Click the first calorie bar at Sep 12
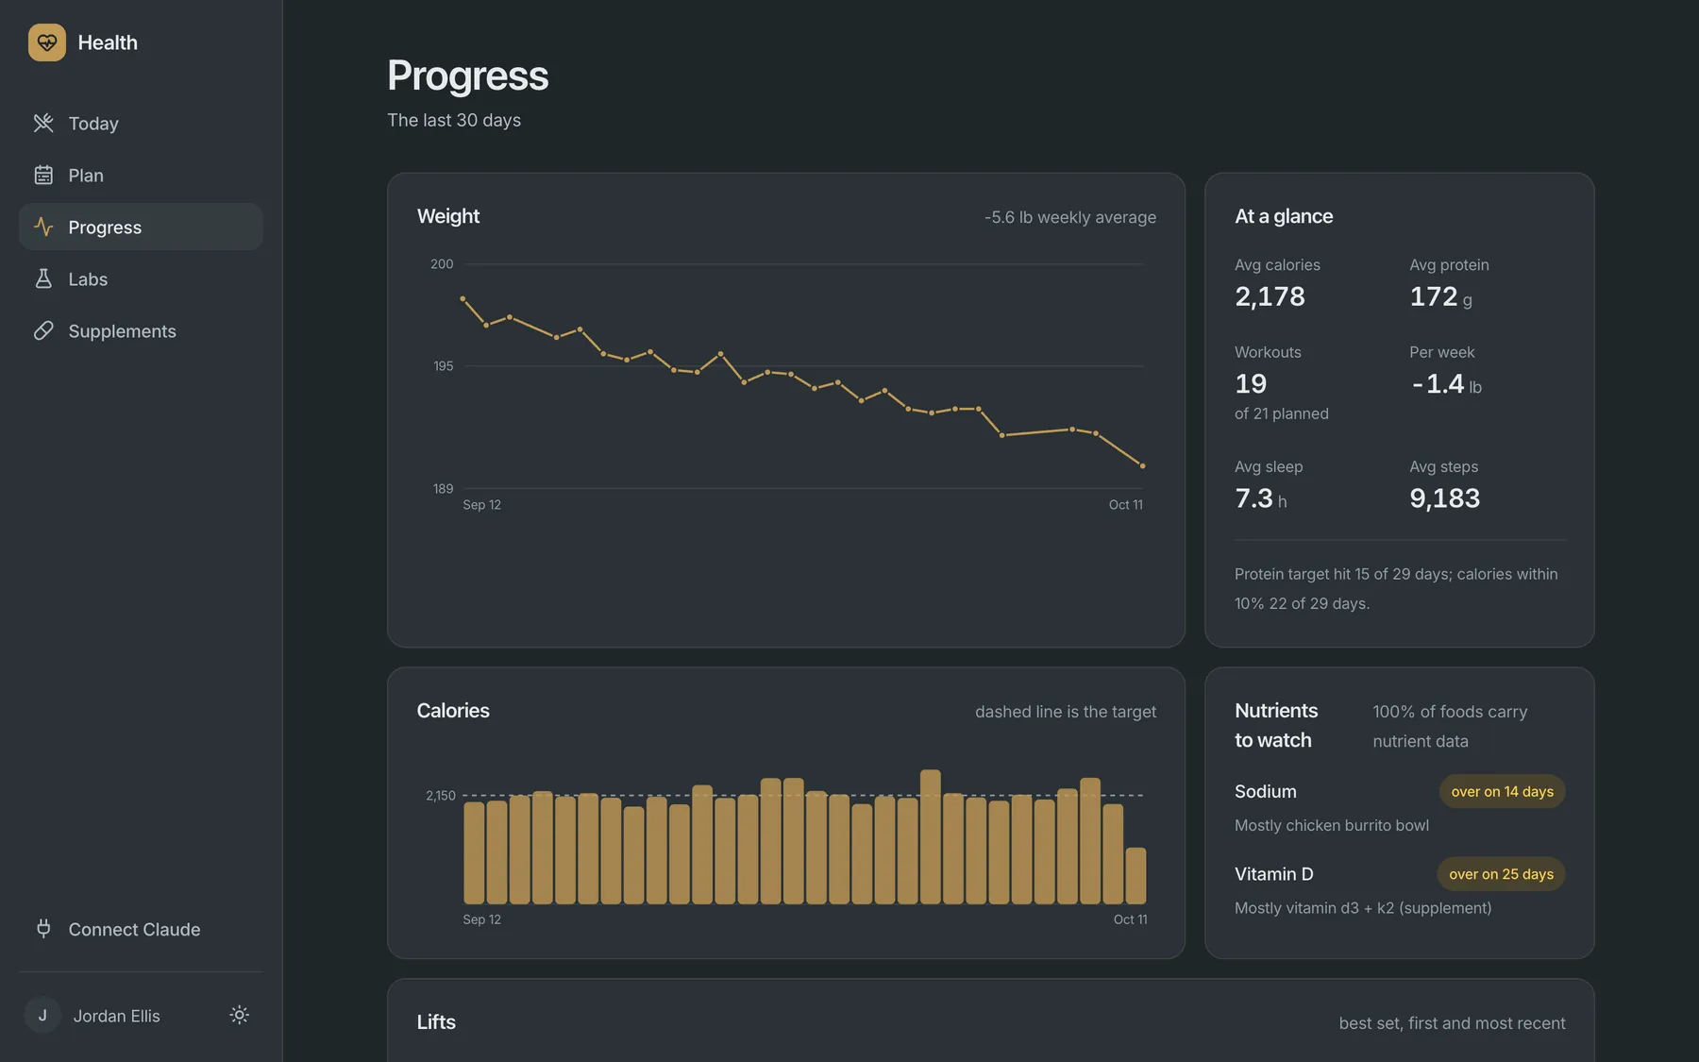1699x1062 pixels. click(x=474, y=853)
